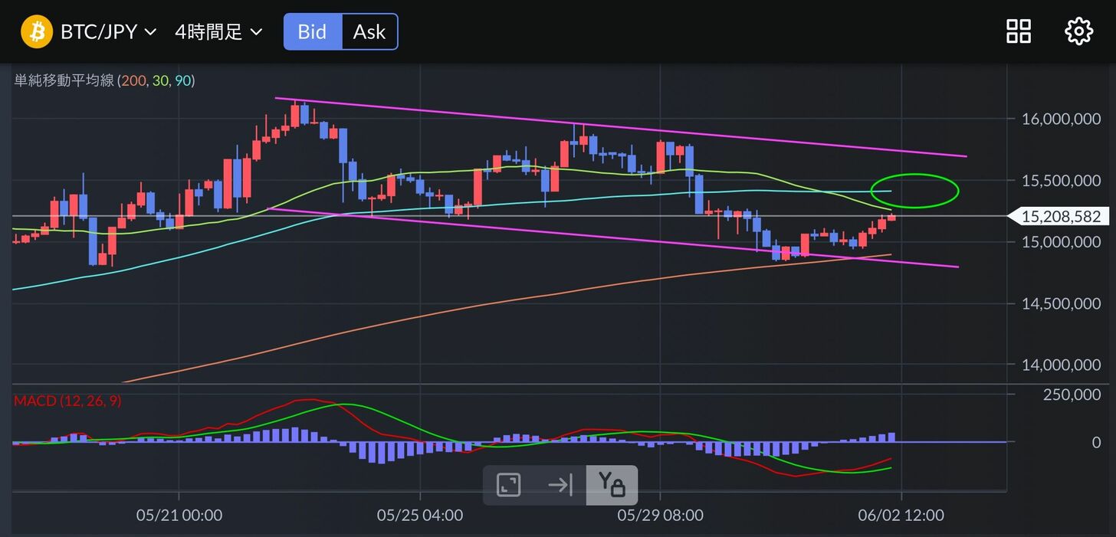Switch price display to Ask
Screen dimensions: 1116x537
click(x=369, y=32)
